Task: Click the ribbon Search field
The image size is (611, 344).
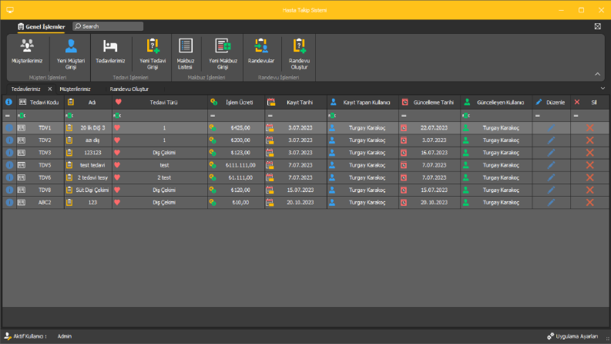Action: pyautogui.click(x=108, y=26)
